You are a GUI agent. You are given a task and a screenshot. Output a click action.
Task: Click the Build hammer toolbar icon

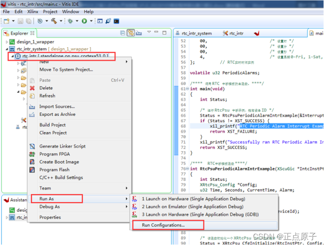tap(54, 21)
